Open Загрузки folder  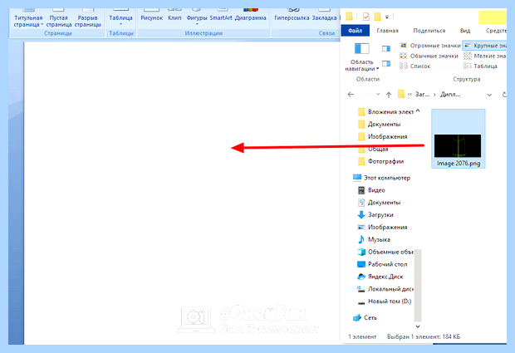[x=375, y=215]
